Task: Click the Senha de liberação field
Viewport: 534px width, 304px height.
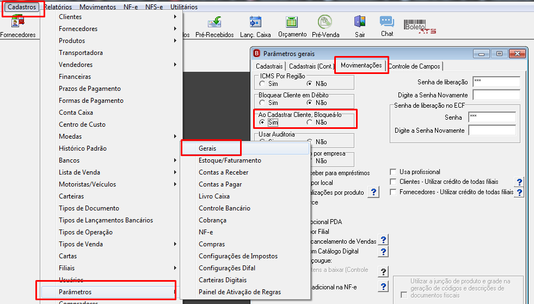Action: 496,82
